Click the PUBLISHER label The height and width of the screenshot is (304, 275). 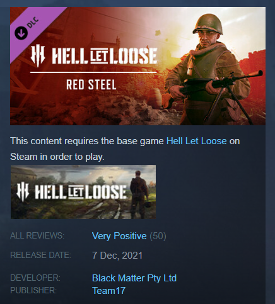pos(33,291)
